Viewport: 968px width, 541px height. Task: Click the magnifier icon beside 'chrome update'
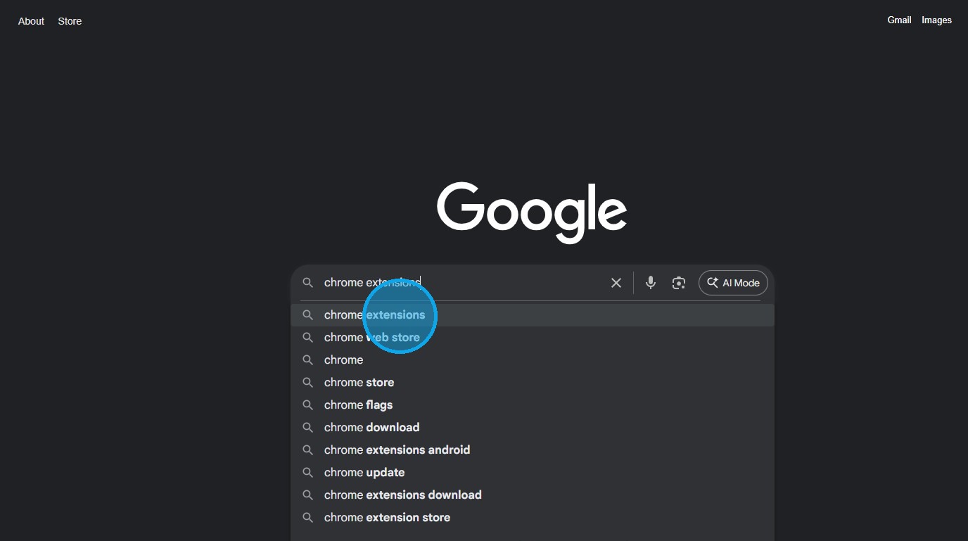[307, 473]
